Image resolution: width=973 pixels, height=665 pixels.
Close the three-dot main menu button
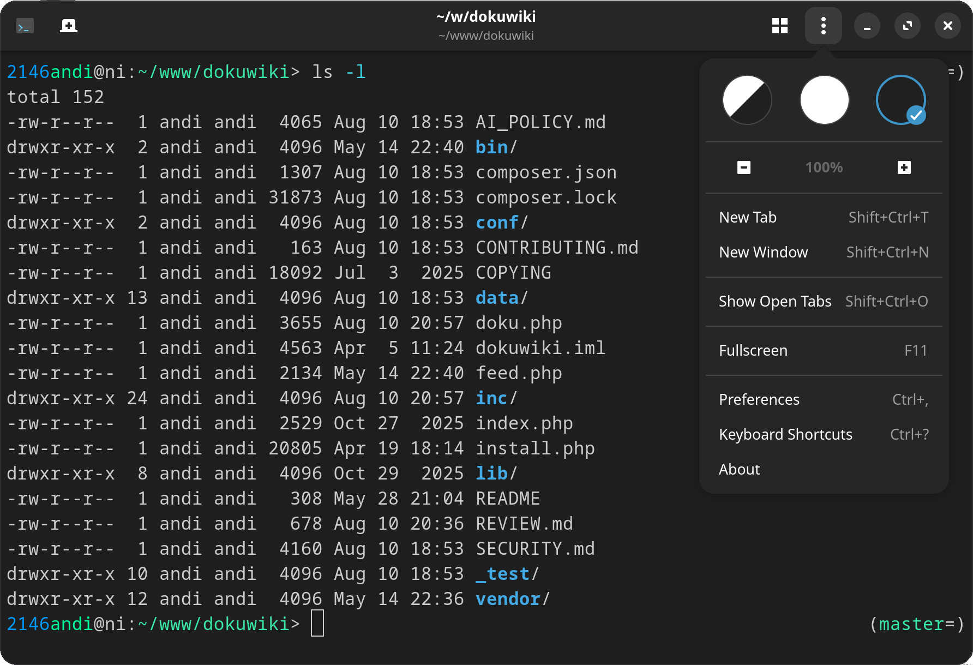(824, 26)
